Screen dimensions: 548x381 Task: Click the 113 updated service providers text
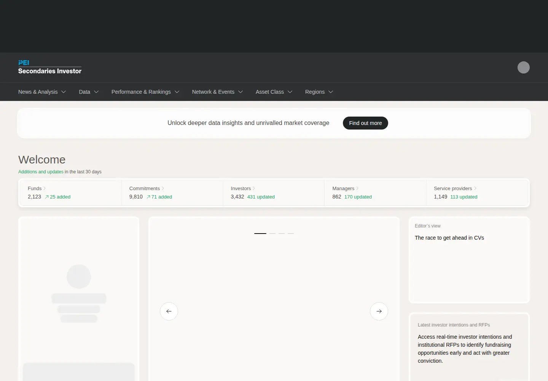(464, 197)
